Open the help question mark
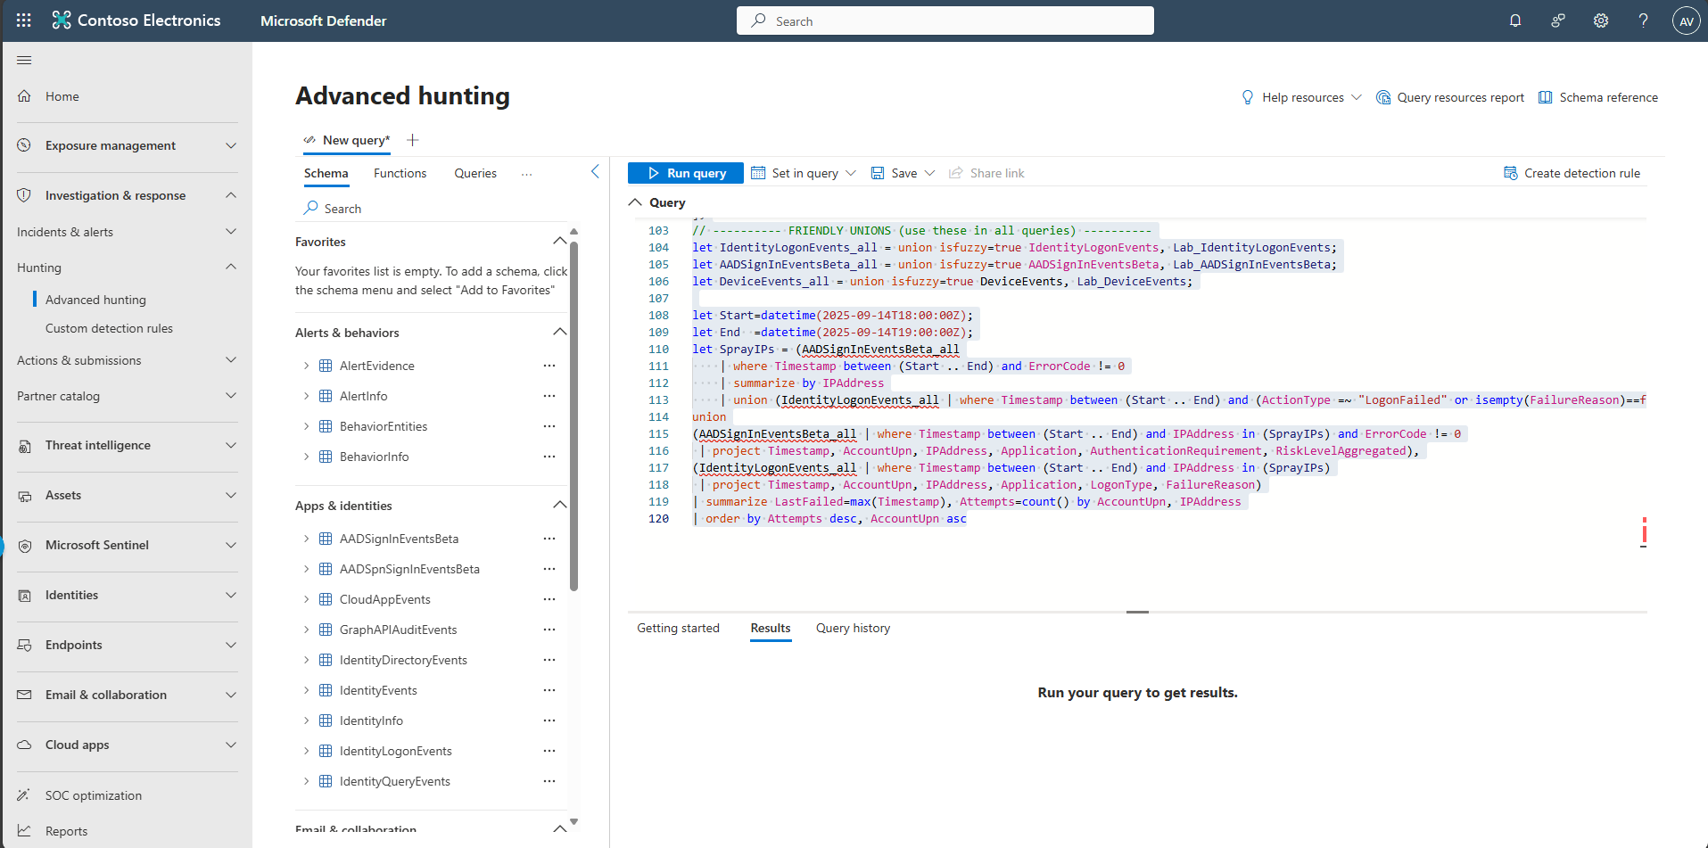This screenshot has width=1708, height=848. pyautogui.click(x=1643, y=21)
